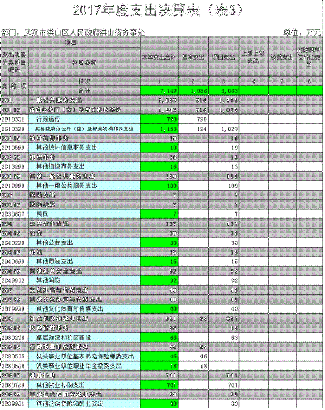
Task: Click the code cell 2089901
Action: click(14, 403)
